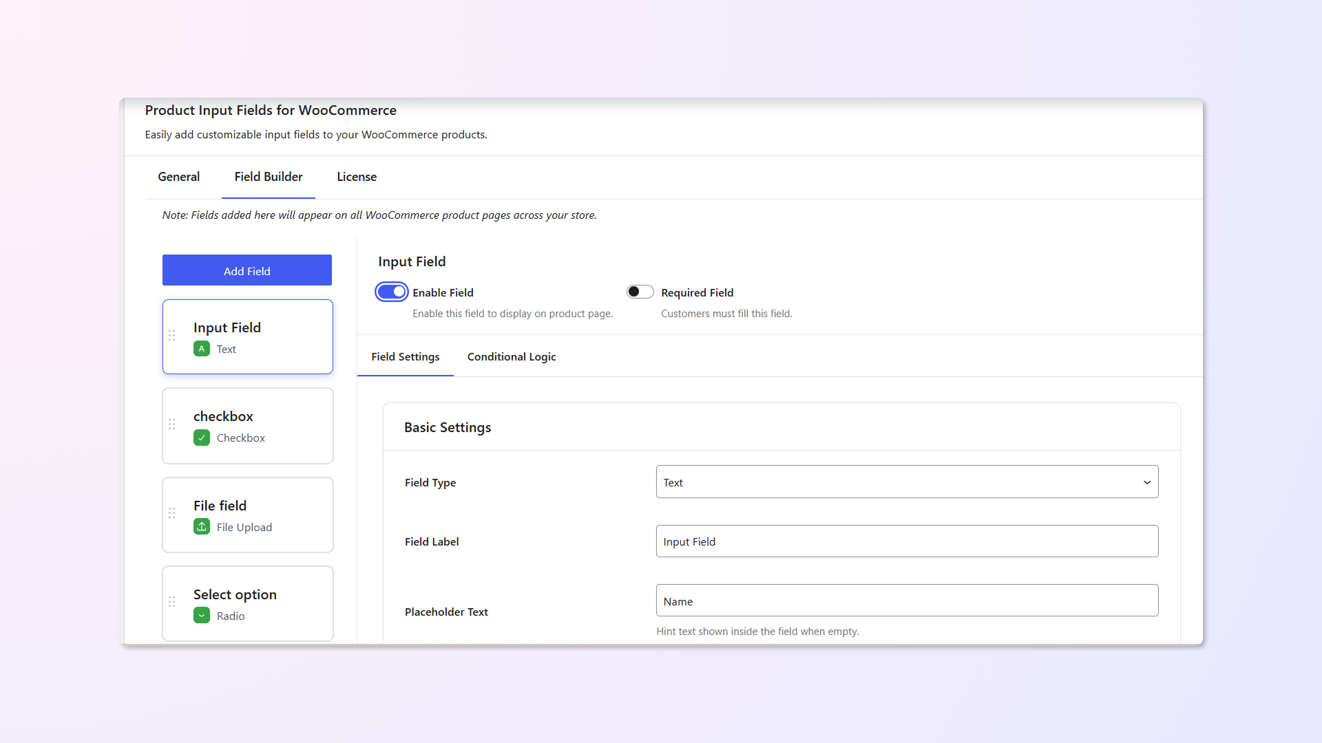1322x743 pixels.
Task: Grab the drag handle on Input Field card
Action: point(172,336)
